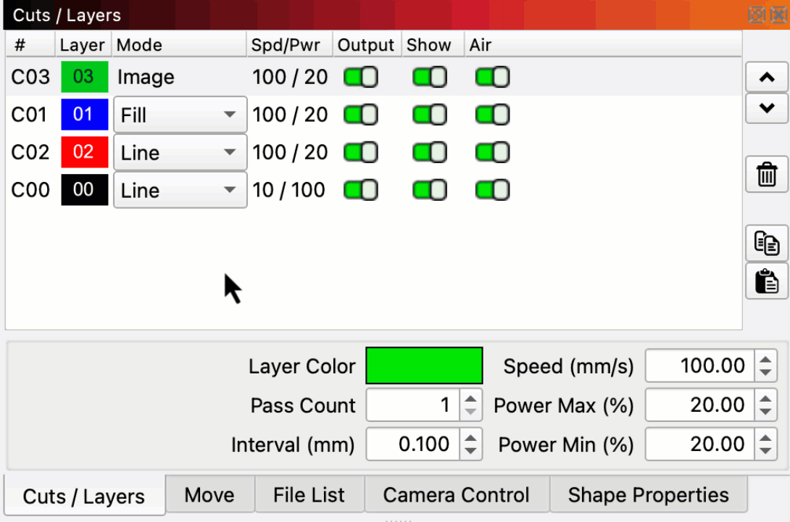790x522 pixels.
Task: Toggle Output for layer C03
Action: pos(360,77)
